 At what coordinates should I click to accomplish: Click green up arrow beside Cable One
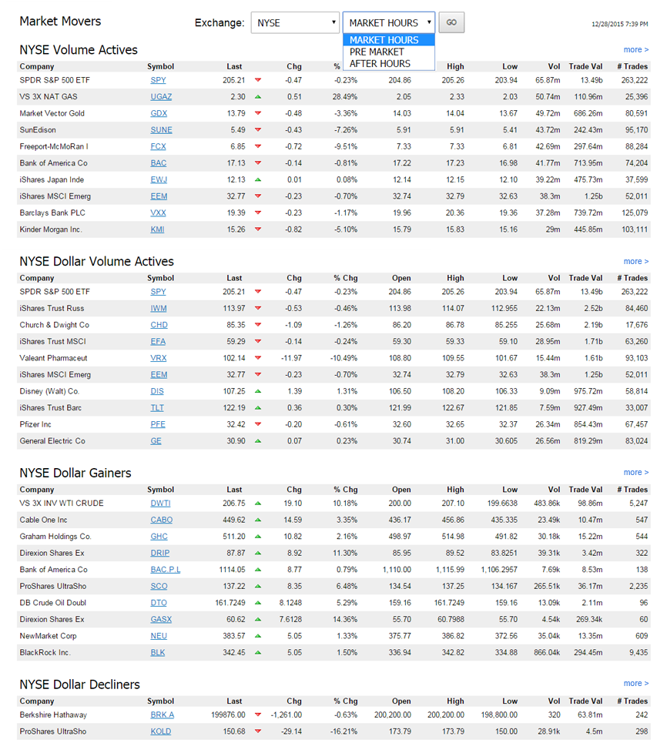(x=258, y=520)
